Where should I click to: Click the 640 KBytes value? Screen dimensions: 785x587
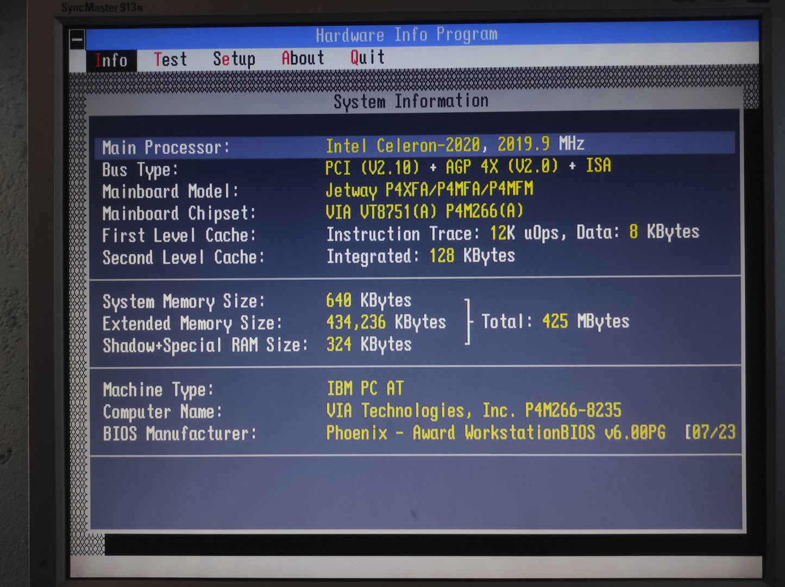(368, 300)
